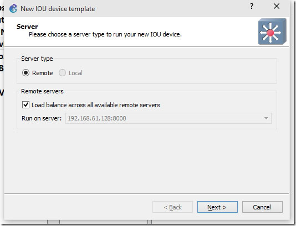Click the 192.168.61.128:8000 server combo box

169,118
